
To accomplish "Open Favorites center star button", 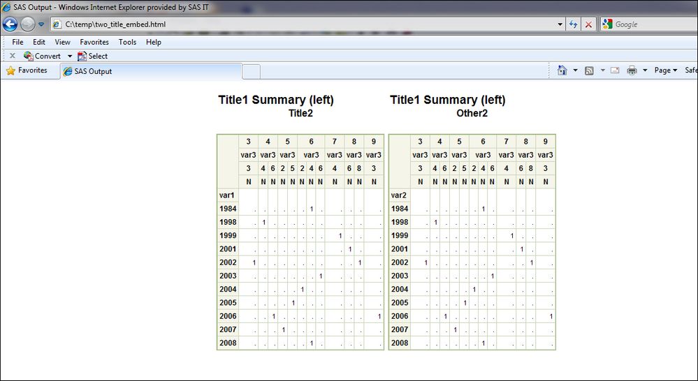I will point(27,70).
